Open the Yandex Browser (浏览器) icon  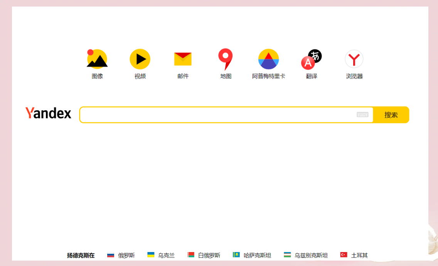[354, 59]
